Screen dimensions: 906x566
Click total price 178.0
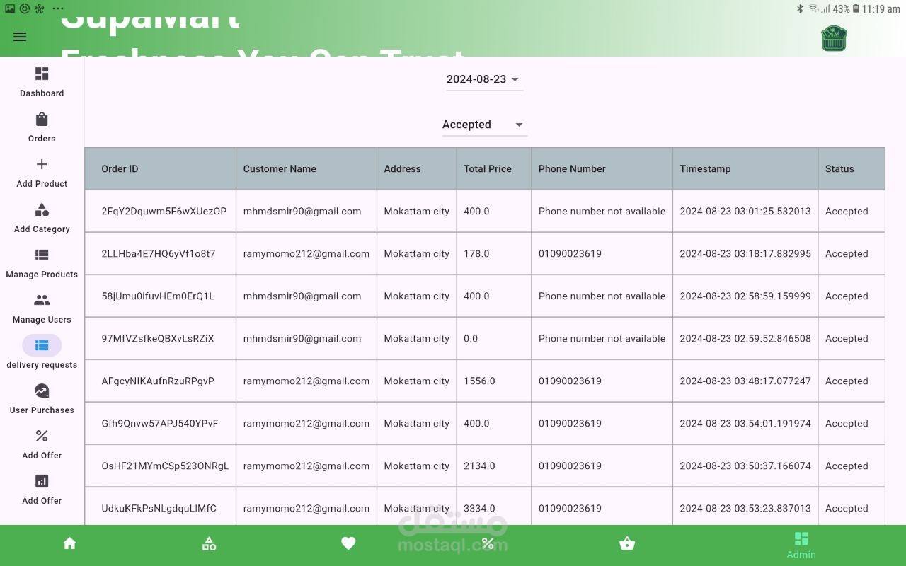pos(476,253)
